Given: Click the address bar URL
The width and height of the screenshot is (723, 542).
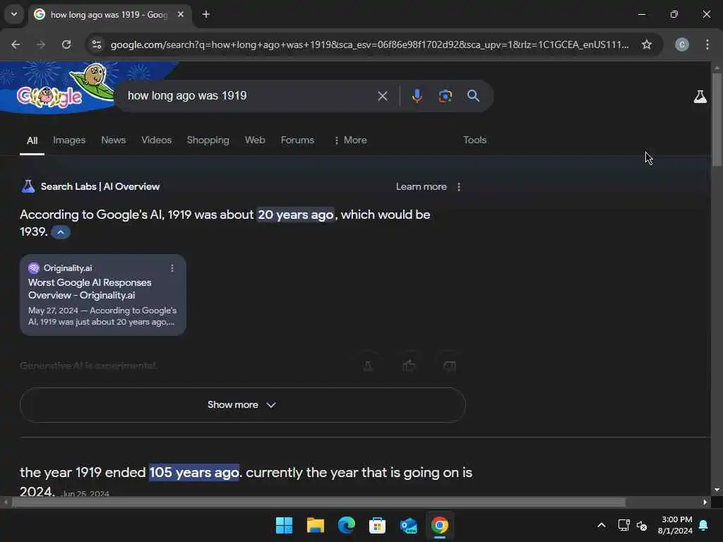Looking at the screenshot, I should [369, 44].
